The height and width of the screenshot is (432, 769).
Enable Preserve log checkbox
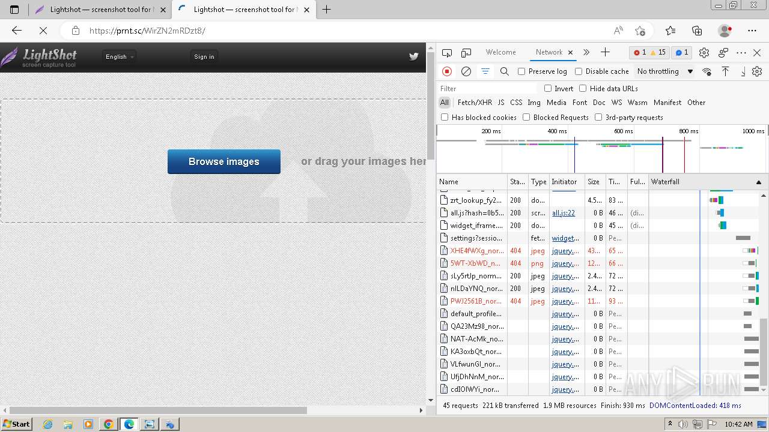click(x=521, y=71)
